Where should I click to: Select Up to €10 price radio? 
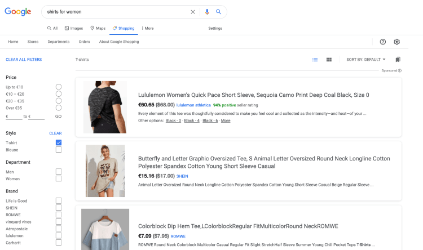pyautogui.click(x=59, y=87)
